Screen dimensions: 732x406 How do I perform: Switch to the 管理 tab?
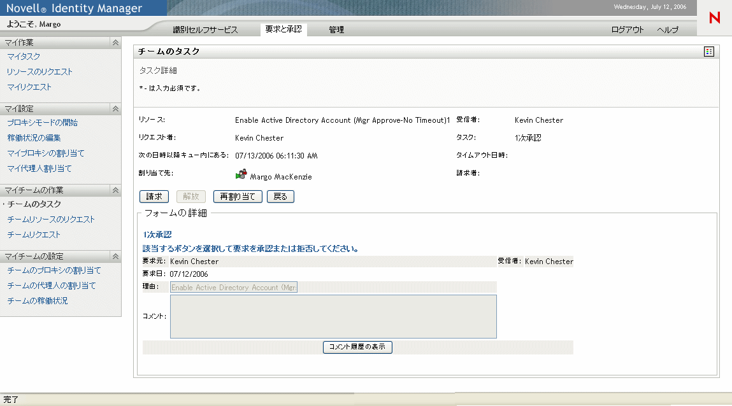pos(336,30)
